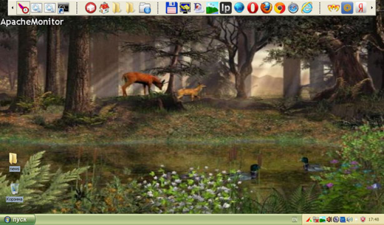The image size is (384, 225).
Task: Open the Yandex 'Я' icon
Action: (360, 8)
